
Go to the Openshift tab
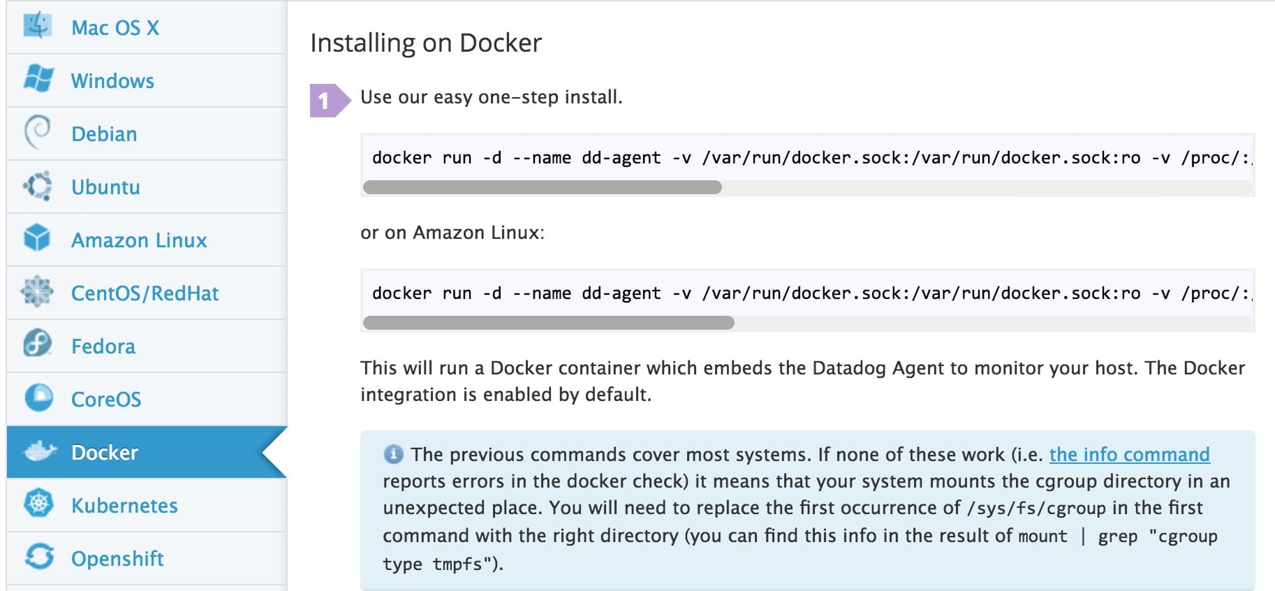[147, 559]
